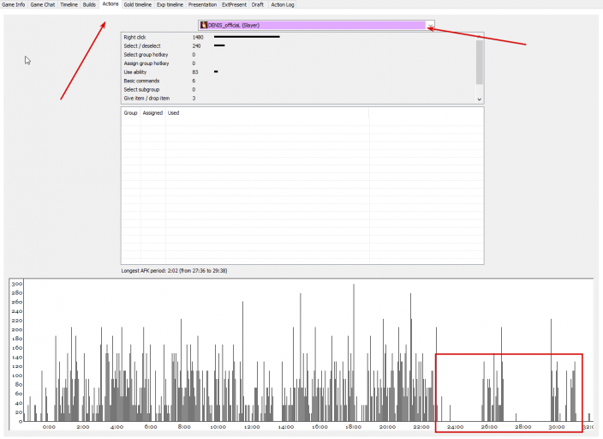Select the Select group hotkey row

(x=298, y=55)
